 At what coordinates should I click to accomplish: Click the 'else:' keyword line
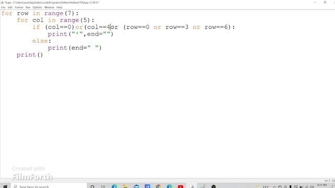click(42, 41)
